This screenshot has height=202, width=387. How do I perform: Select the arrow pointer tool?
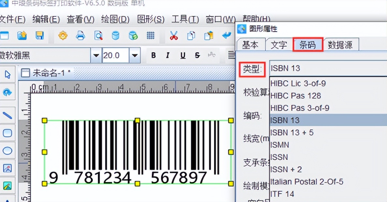(x=7, y=75)
